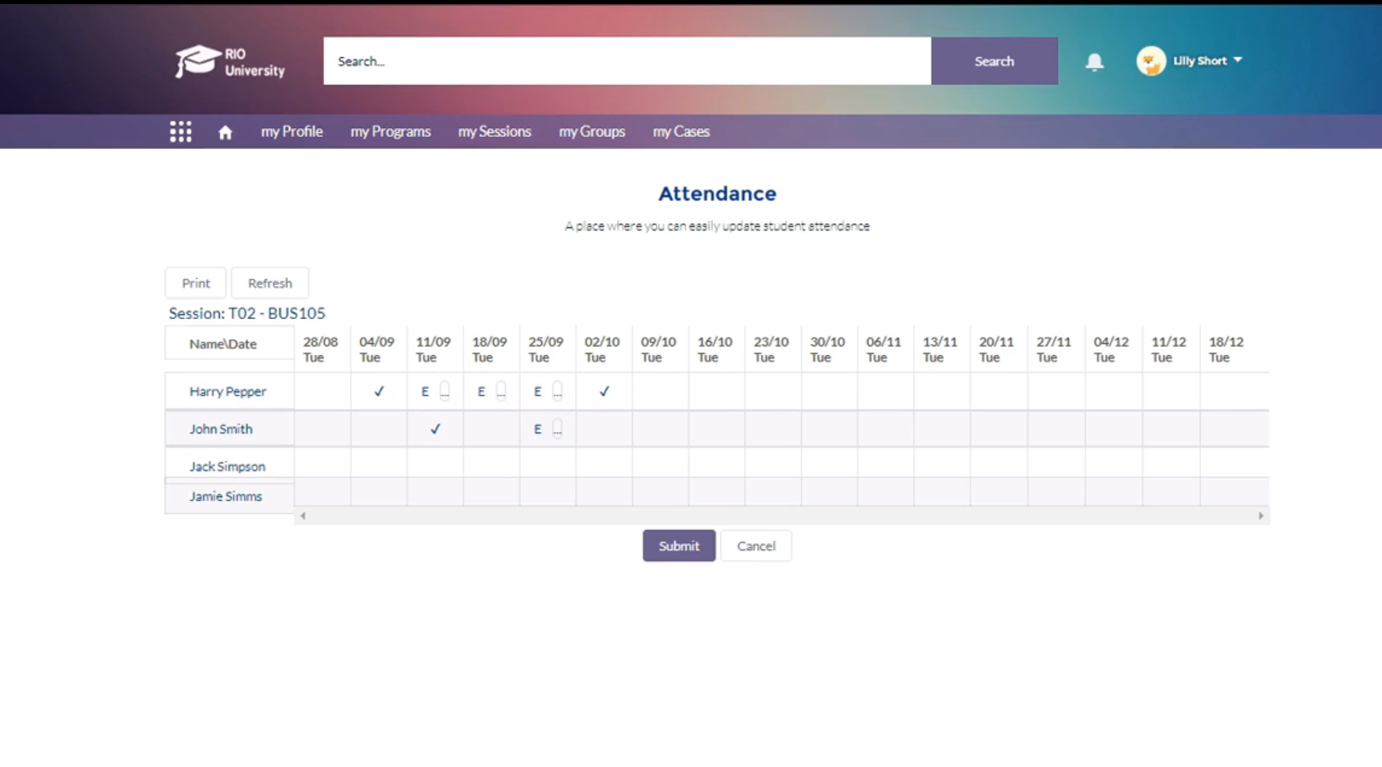Select the Home icon in the navigation bar
Viewport: 1382px width, 767px height.
point(226,131)
